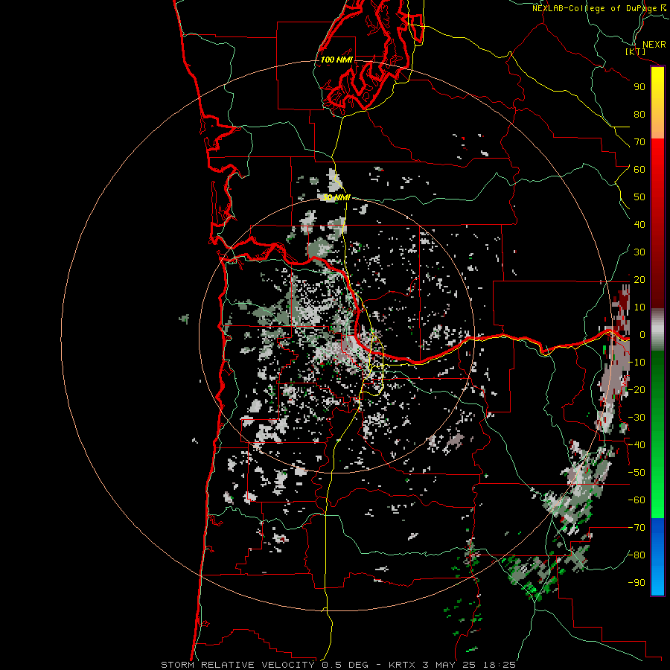Click the 30 value on the velocity scale

pyautogui.click(x=639, y=252)
